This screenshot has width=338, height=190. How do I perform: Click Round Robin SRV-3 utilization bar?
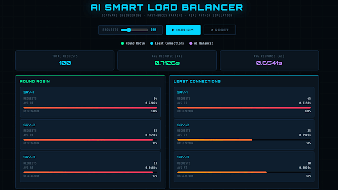[x=90, y=172]
